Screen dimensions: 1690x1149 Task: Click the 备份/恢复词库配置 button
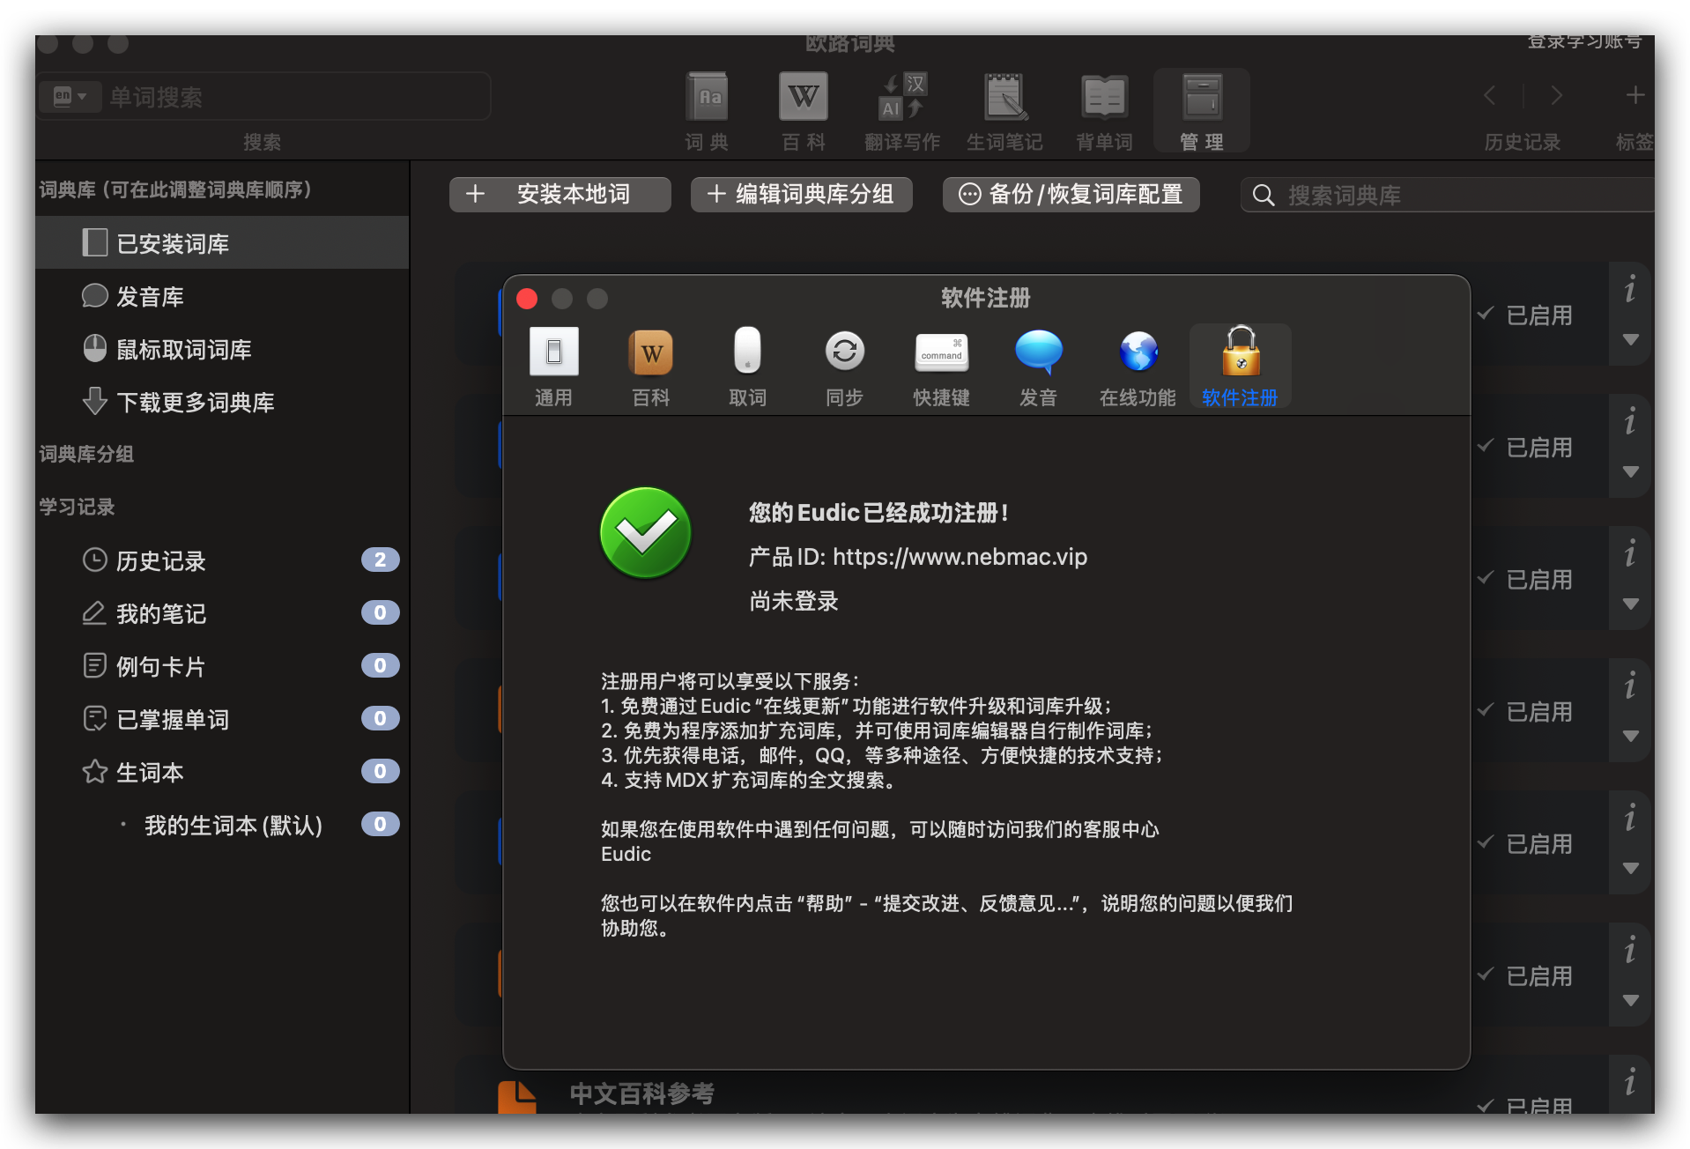[1071, 194]
